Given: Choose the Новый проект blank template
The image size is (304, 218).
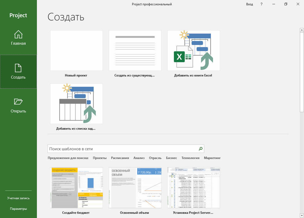Looking at the screenshot, I should tap(76, 50).
